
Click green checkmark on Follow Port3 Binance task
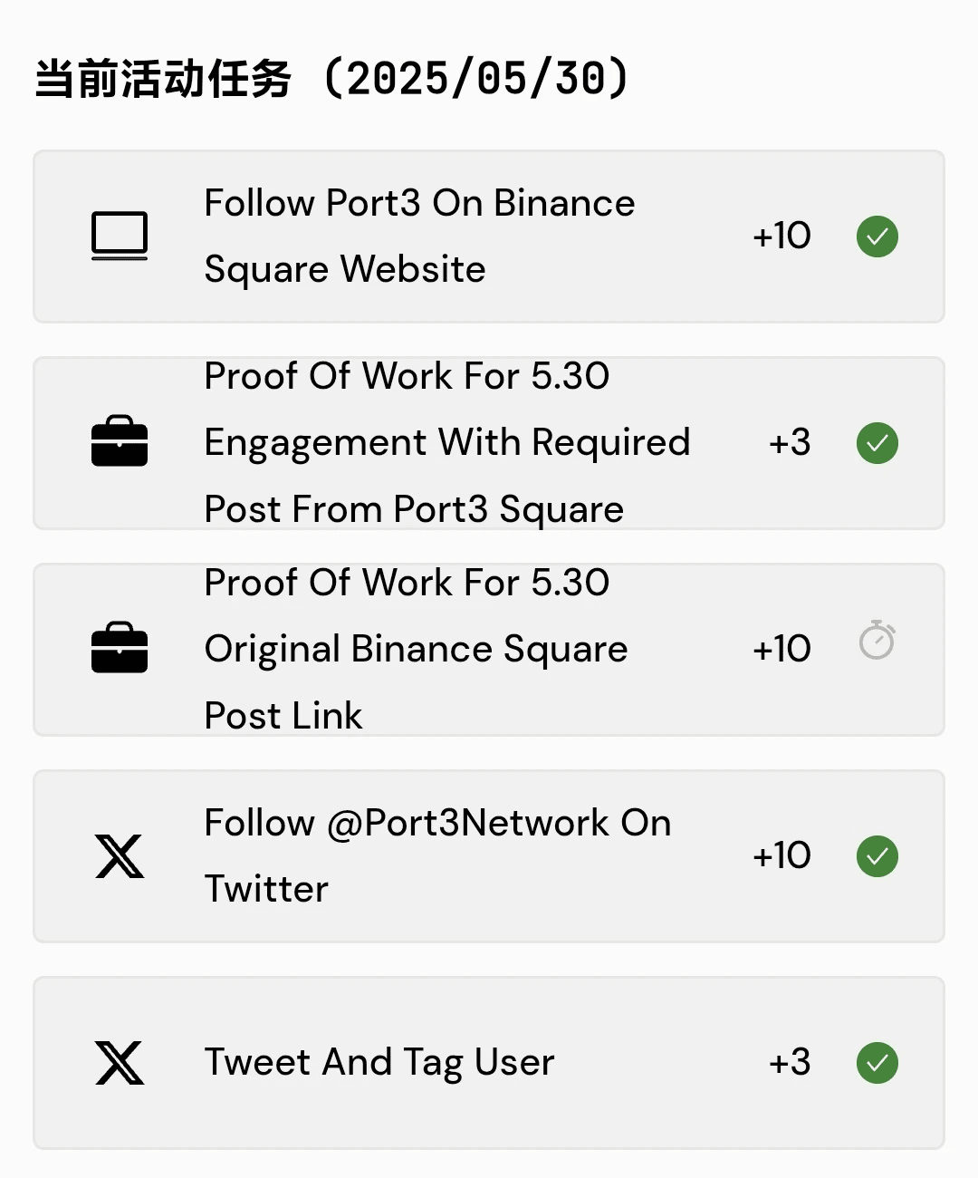point(877,237)
